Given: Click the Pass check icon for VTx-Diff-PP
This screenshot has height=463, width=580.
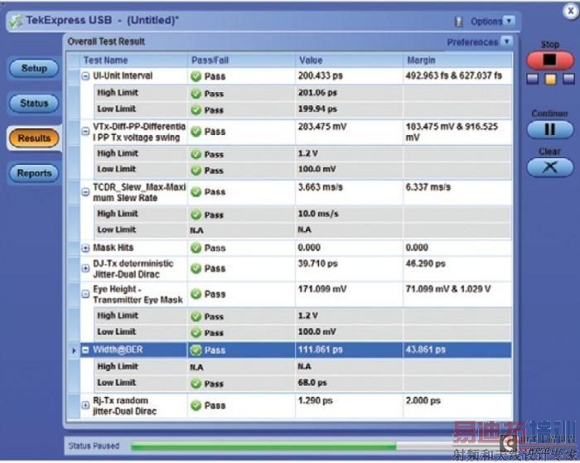Looking at the screenshot, I should (x=196, y=132).
